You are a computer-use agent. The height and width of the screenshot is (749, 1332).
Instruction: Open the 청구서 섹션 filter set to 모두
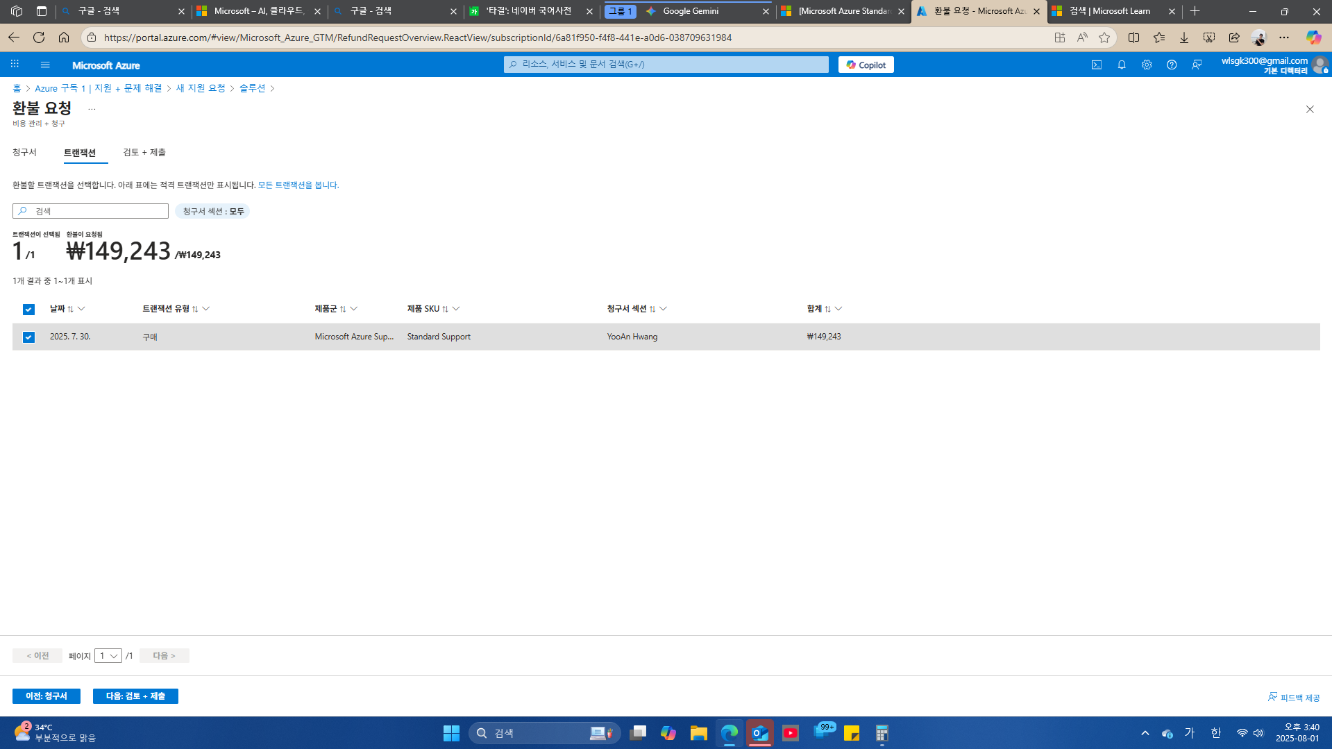(x=212, y=210)
